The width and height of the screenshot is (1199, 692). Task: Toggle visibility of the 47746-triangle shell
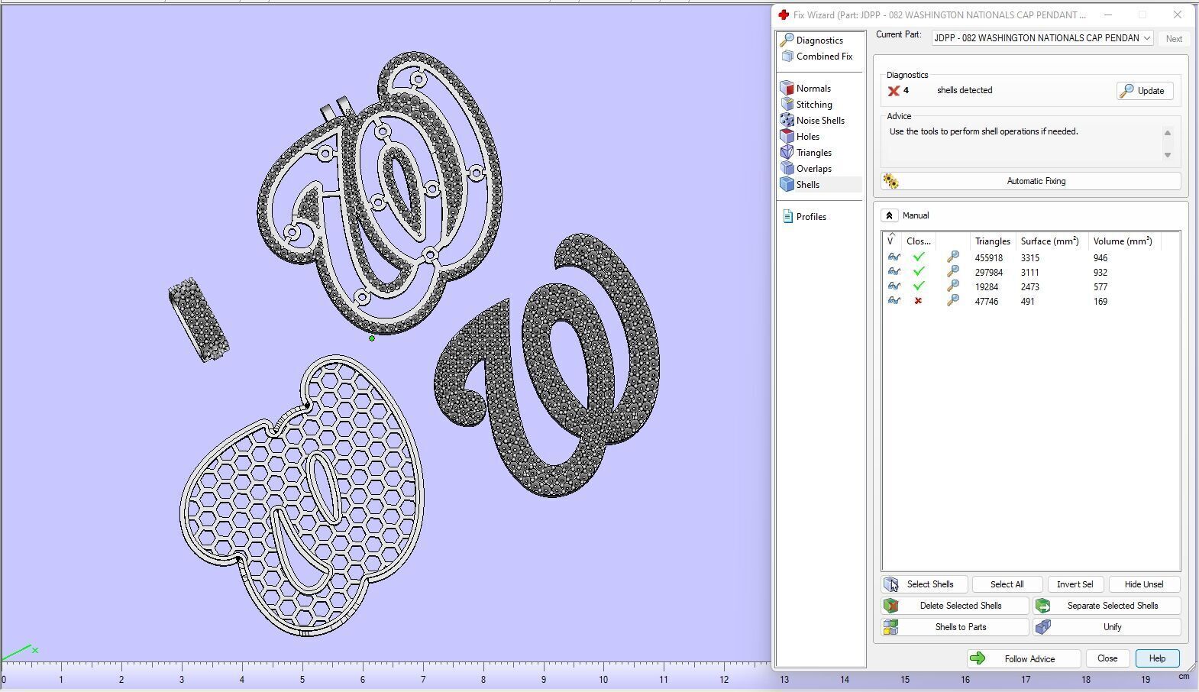tap(894, 302)
